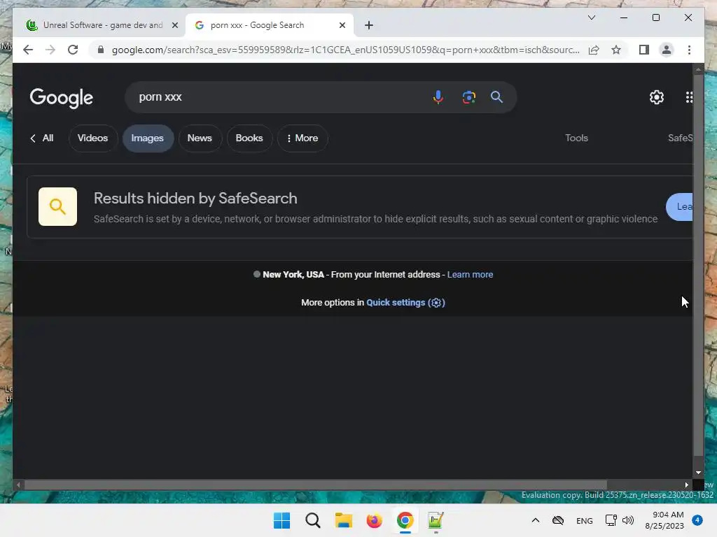
Task: Select the Images filter chip
Action: pyautogui.click(x=147, y=138)
